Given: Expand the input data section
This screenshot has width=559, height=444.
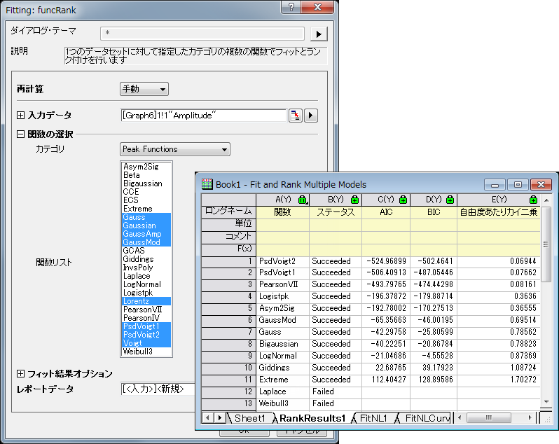Looking at the screenshot, I should pyautogui.click(x=20, y=115).
